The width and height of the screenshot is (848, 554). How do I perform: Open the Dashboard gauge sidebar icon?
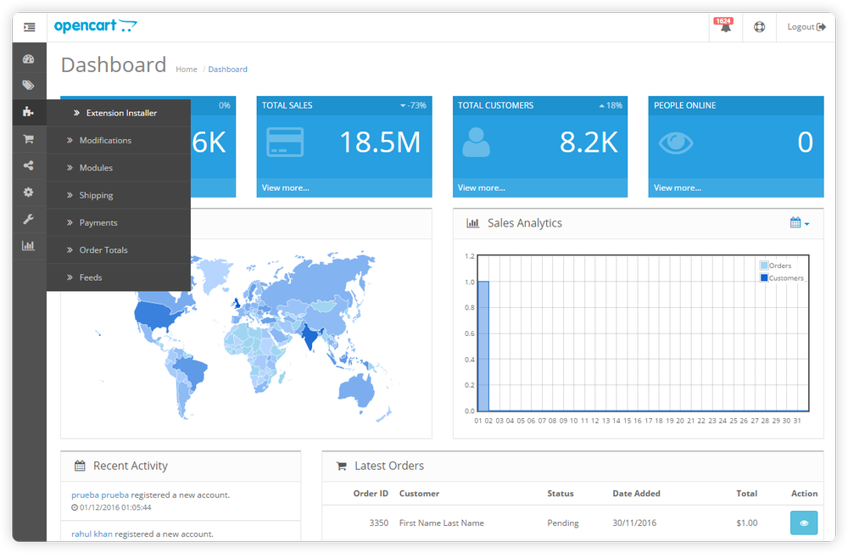pos(29,59)
